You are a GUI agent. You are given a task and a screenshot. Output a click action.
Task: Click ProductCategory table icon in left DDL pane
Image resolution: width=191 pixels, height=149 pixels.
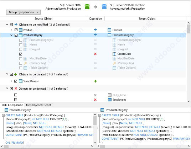point(6,110)
